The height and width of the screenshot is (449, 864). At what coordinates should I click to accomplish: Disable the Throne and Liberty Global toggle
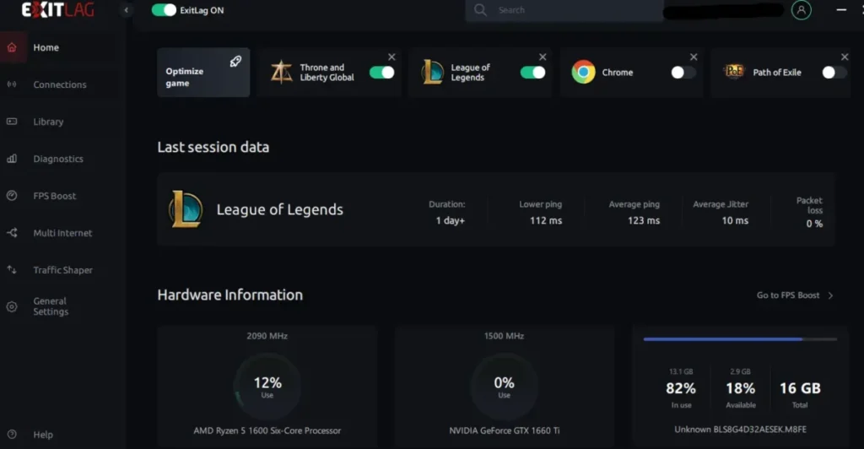pyautogui.click(x=381, y=73)
